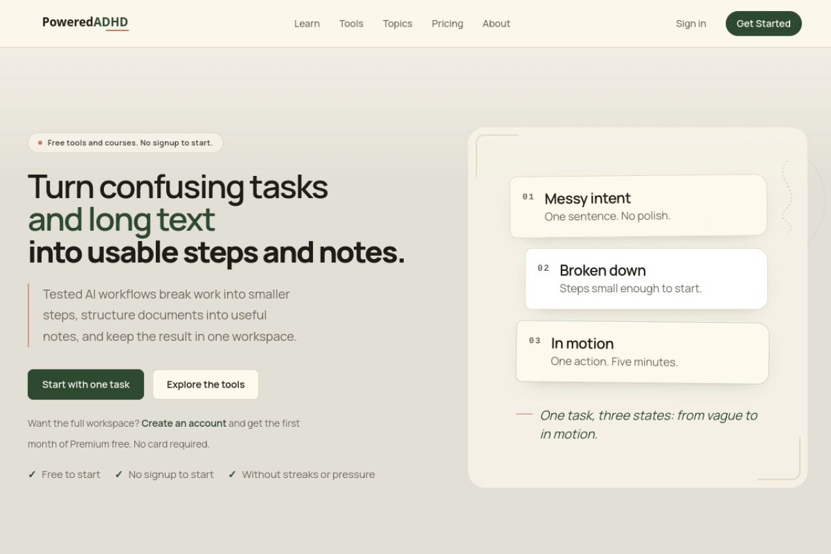This screenshot has width=831, height=554.
Task: Select the Messy intent card
Action: [x=638, y=206]
